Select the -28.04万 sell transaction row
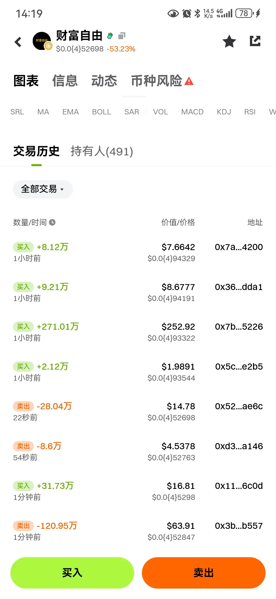276x599 pixels. [138, 412]
